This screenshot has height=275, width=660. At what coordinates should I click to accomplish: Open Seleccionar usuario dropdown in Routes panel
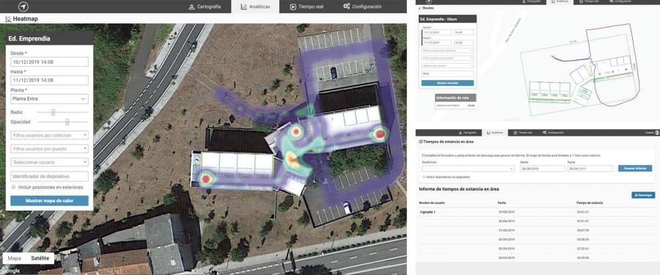pyautogui.click(x=448, y=66)
